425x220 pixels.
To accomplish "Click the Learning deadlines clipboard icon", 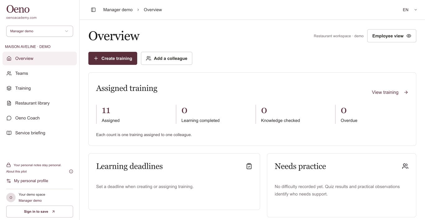I will [x=249, y=166].
